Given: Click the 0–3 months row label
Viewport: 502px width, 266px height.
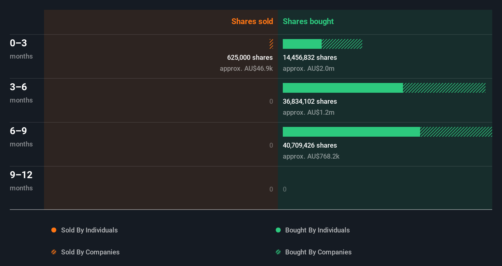Looking at the screenshot, I should coord(21,49).
